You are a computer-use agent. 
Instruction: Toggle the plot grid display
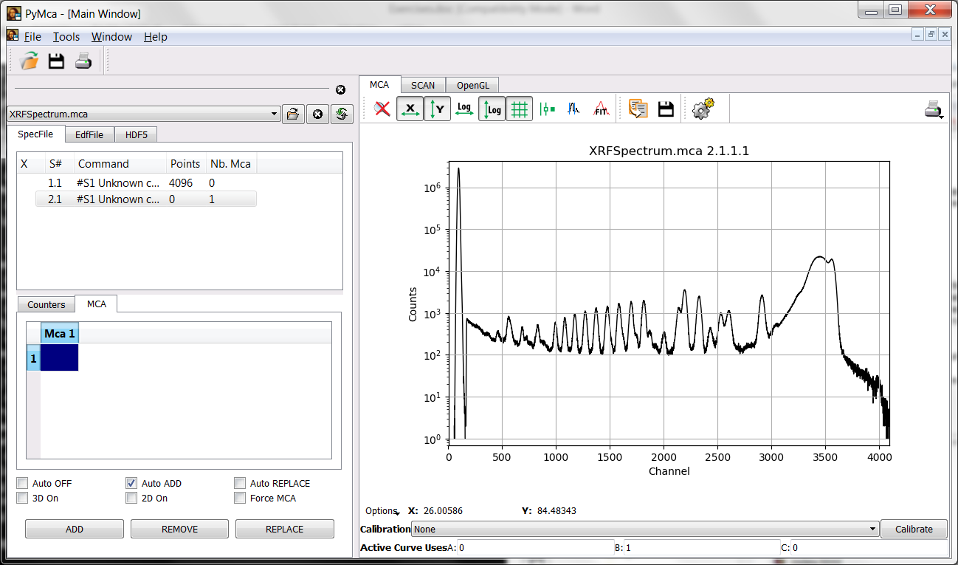click(520, 108)
